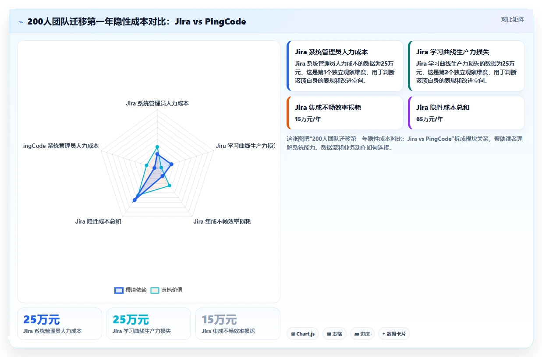Select the 65万元/年 value text
The image size is (542, 357).
[x=429, y=119]
